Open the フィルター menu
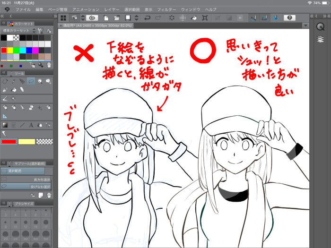This screenshot has height=248, width=331. coord(166,9)
